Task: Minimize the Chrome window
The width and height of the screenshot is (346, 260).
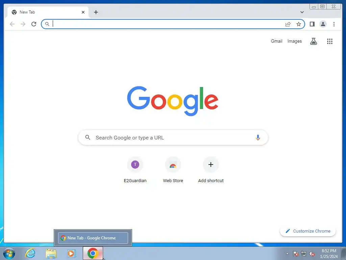Action: coord(314,7)
